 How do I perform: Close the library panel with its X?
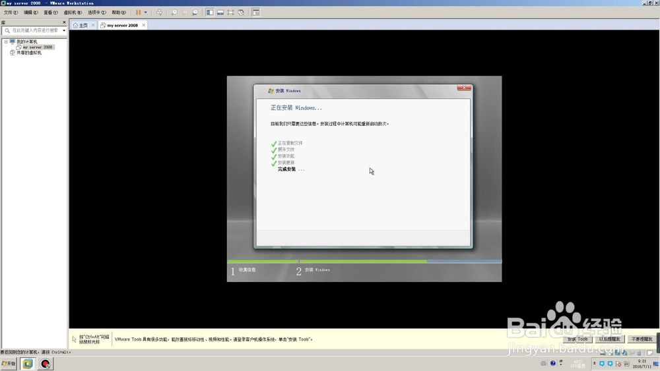(x=64, y=22)
